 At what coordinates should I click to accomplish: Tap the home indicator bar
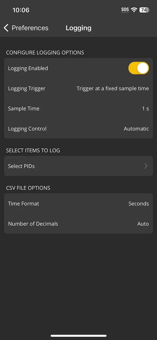coord(78,336)
